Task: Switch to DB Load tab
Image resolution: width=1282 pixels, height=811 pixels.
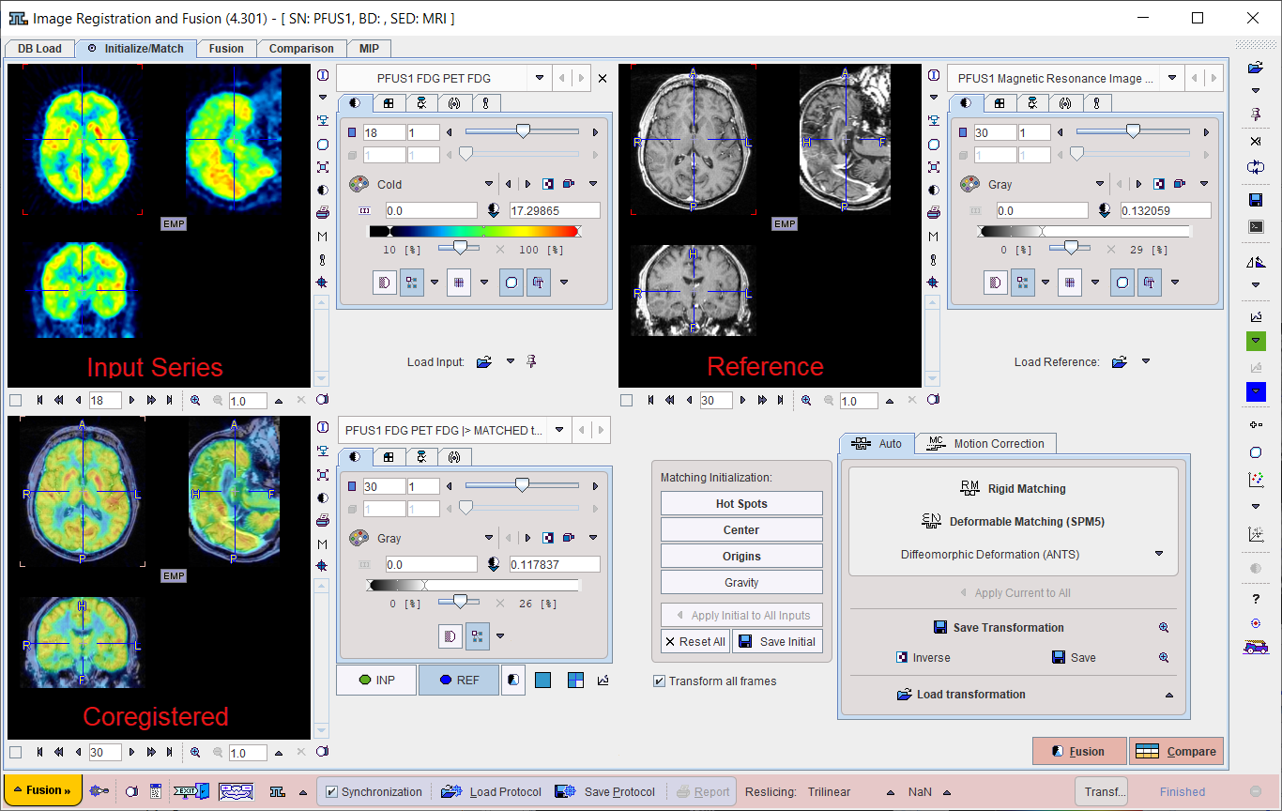Action: tap(39, 49)
